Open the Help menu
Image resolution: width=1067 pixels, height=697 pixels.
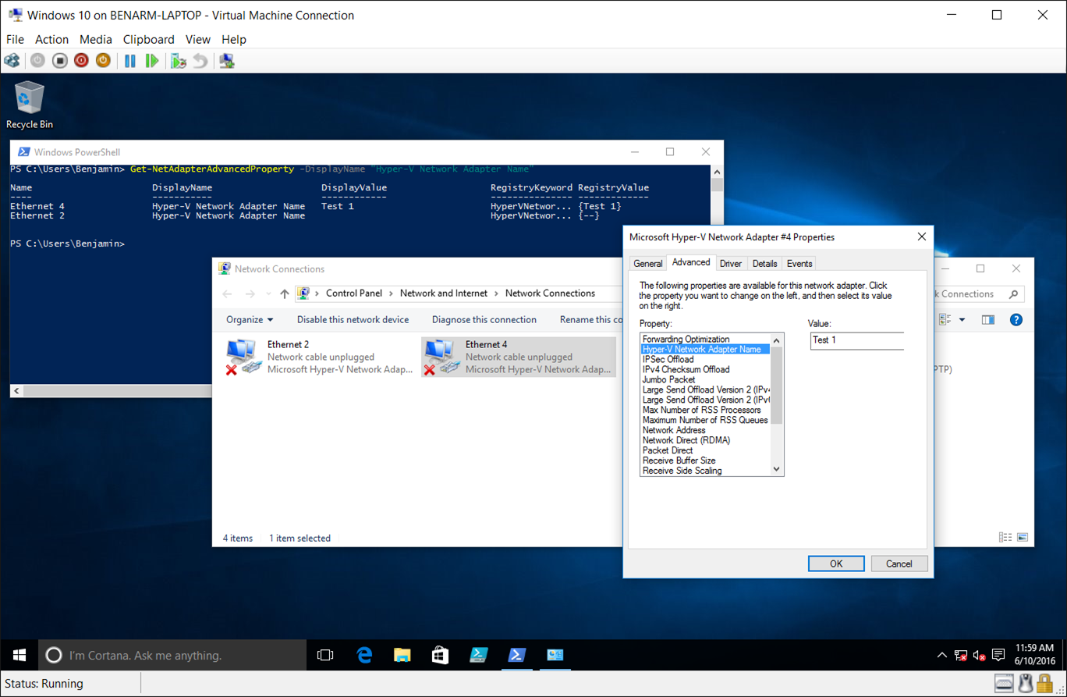(x=234, y=39)
